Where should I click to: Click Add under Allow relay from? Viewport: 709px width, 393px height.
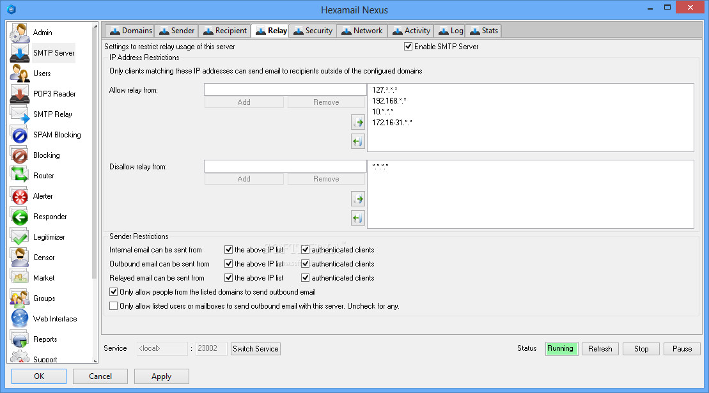(x=244, y=102)
